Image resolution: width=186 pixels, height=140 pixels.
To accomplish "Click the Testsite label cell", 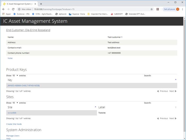I will [x=102, y=113].
